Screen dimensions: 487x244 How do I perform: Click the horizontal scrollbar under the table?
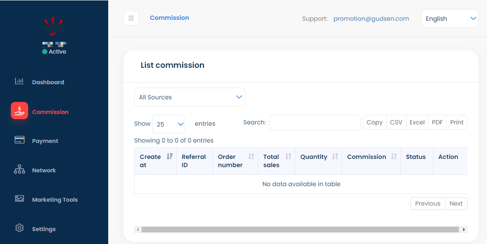pos(300,230)
